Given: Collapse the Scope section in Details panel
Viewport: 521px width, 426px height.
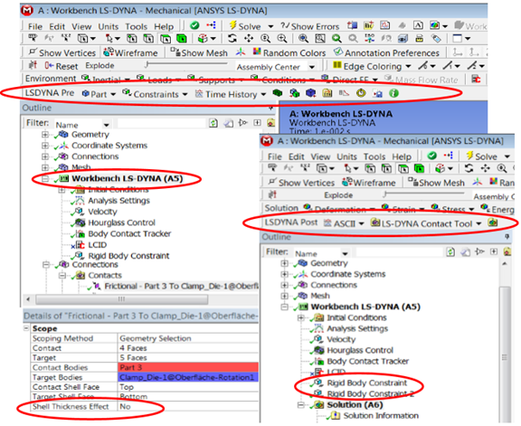Looking at the screenshot, I should [x=26, y=328].
